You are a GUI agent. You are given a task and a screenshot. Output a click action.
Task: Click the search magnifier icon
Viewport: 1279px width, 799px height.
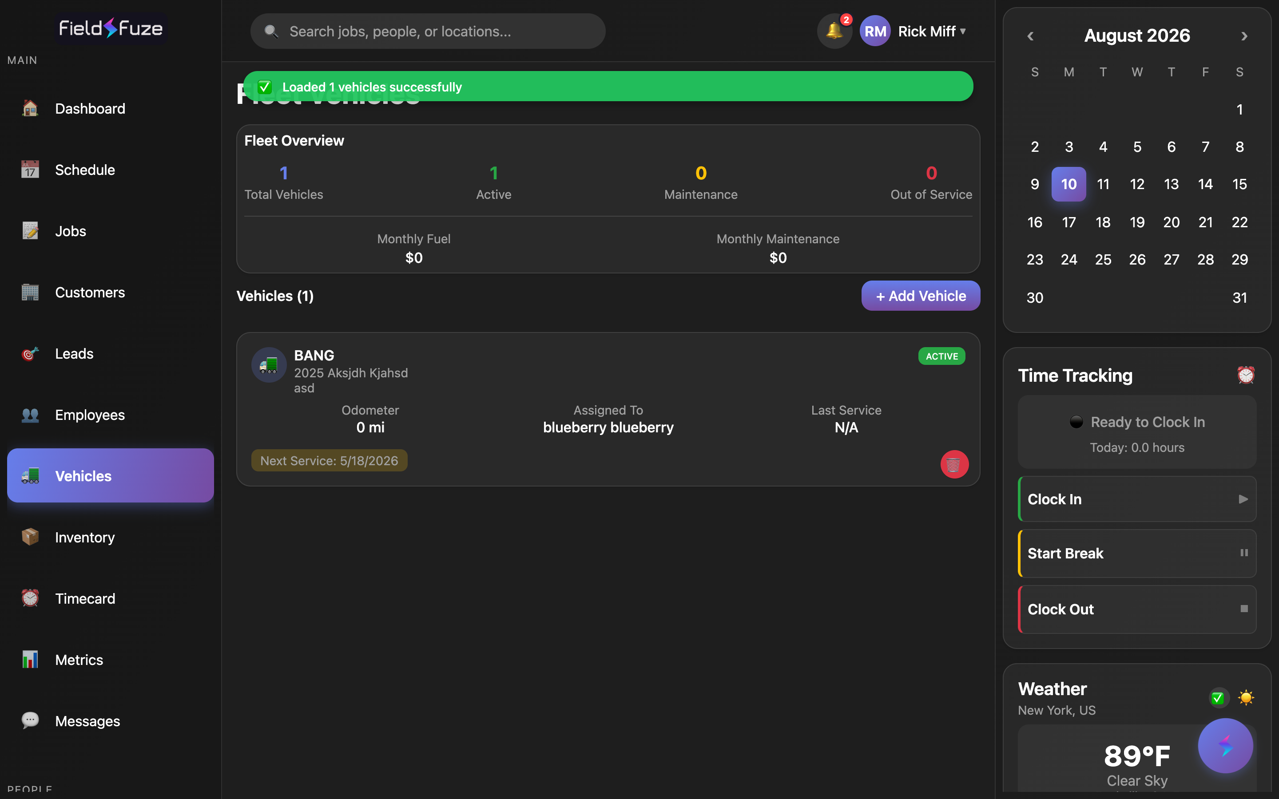click(271, 32)
